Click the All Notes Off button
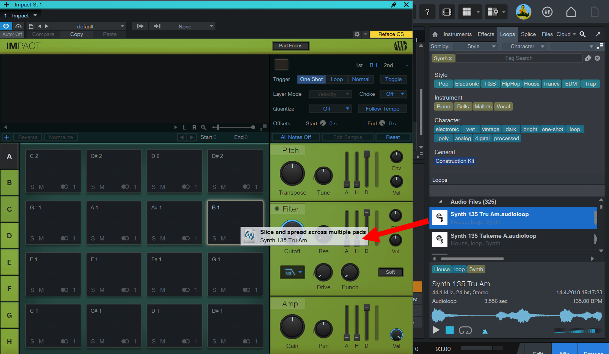The width and height of the screenshot is (609, 354). 296,137
